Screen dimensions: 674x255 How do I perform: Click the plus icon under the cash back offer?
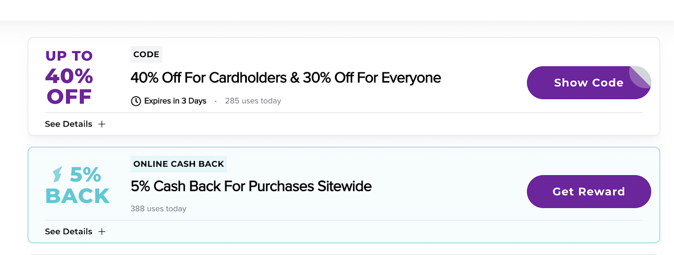click(x=102, y=231)
